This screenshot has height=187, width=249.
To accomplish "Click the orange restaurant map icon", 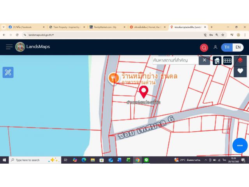I will pyautogui.click(x=113, y=78).
